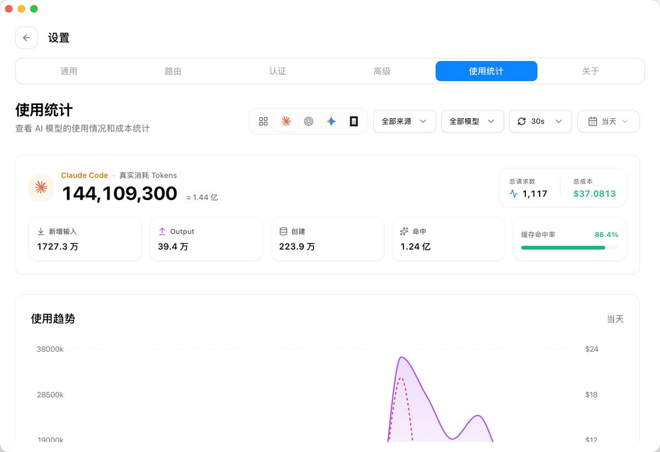Click the upload icon for Output
The image size is (660, 452).
[x=162, y=231]
